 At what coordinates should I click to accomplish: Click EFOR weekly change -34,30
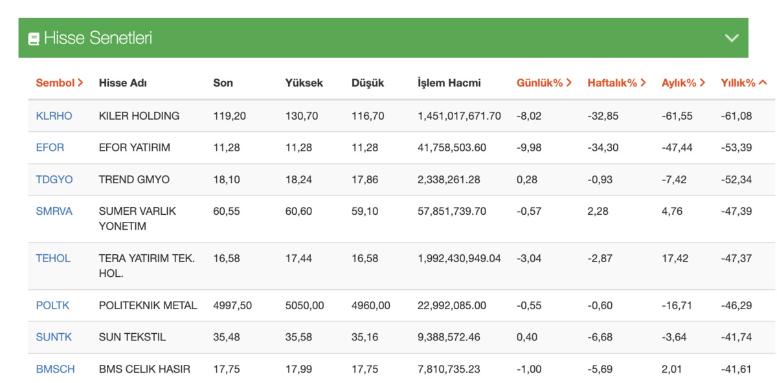(x=603, y=148)
